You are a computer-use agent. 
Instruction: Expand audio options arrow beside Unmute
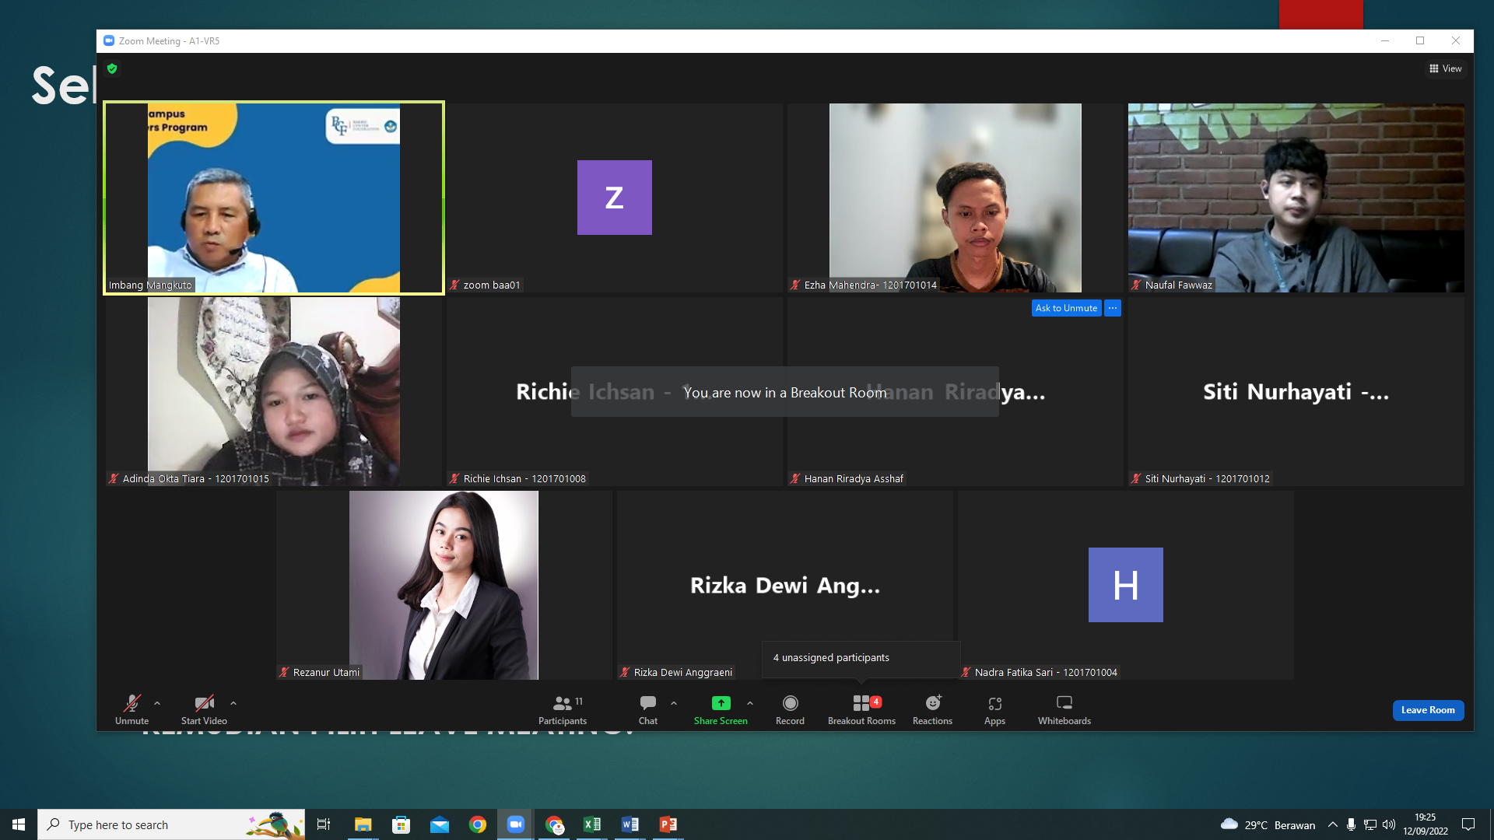tap(157, 703)
